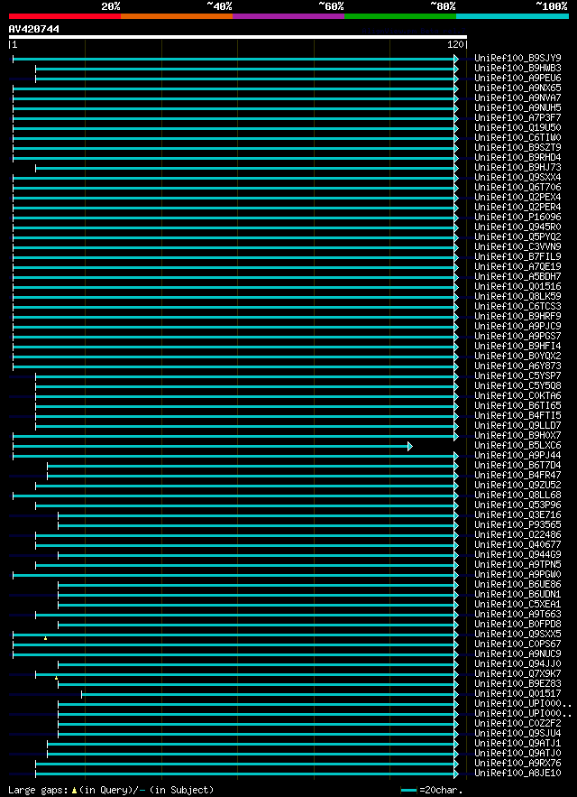Click the UniRef100_Q2PEX4 label
This screenshot has width=577, height=797.
click(518, 197)
